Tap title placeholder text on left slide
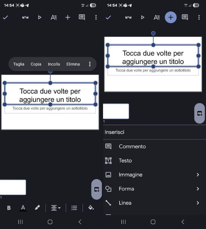 [x=50, y=95]
